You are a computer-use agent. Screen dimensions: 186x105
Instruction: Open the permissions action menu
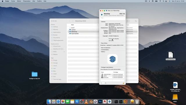tap(106, 83)
